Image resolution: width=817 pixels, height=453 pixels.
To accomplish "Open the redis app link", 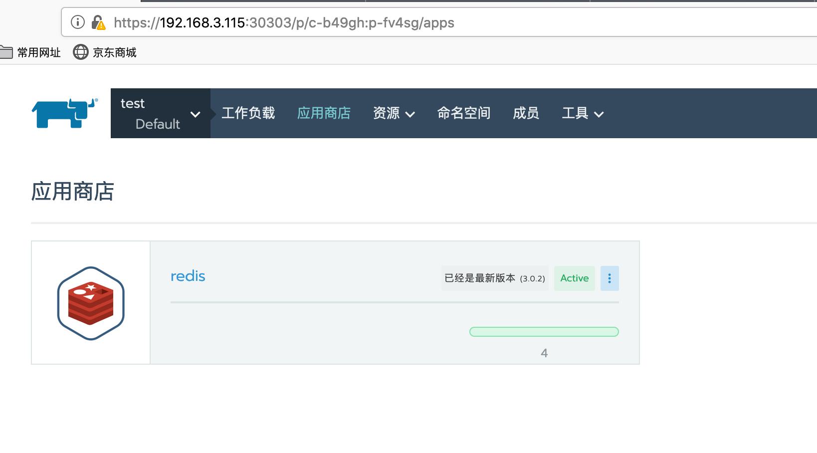I will pos(188,276).
